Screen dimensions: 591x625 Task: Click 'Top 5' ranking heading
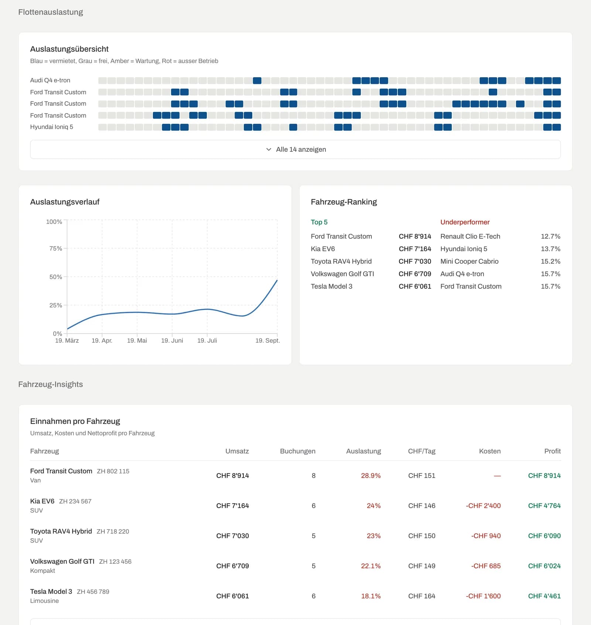pos(319,222)
